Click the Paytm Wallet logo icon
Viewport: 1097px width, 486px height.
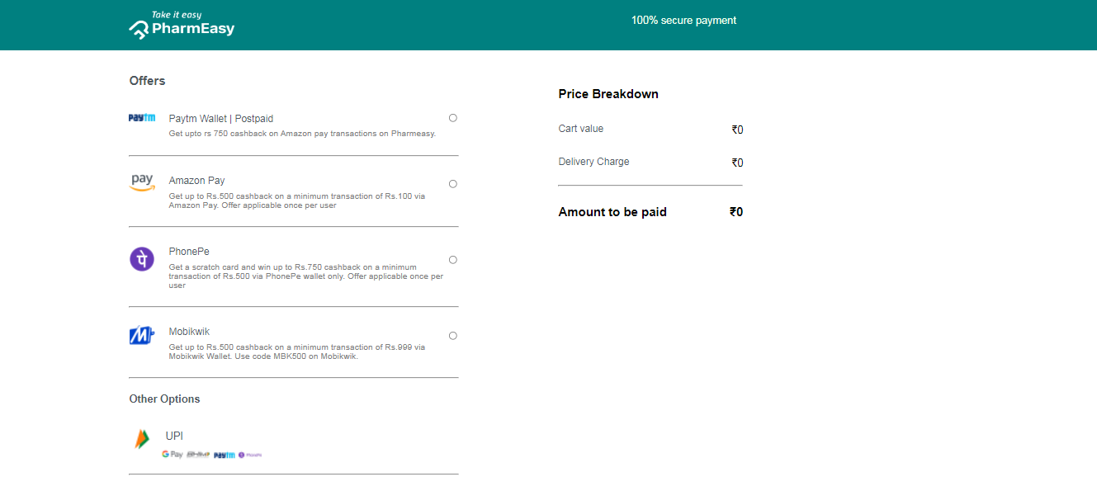(141, 118)
